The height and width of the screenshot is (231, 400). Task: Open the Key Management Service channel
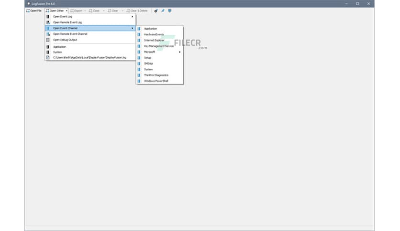click(160, 46)
